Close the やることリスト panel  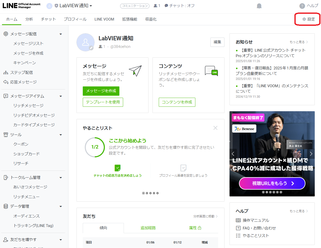(x=215, y=128)
